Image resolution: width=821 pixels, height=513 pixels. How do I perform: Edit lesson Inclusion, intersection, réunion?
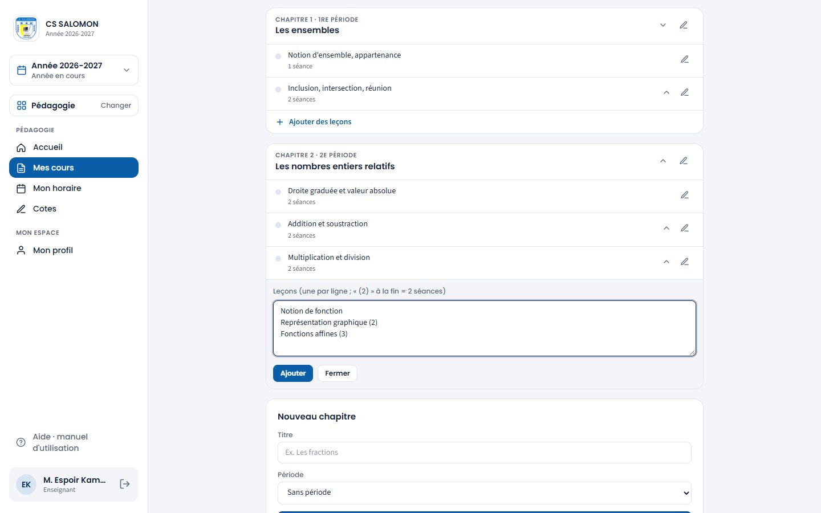click(685, 92)
